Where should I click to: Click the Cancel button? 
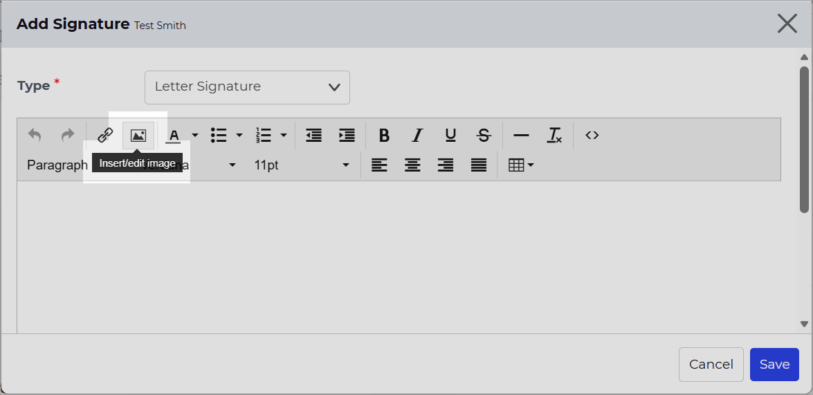(711, 365)
